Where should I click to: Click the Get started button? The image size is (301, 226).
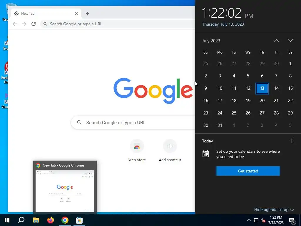[248, 171]
